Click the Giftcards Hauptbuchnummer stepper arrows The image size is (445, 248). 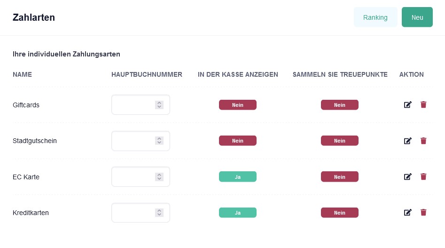pos(159,105)
